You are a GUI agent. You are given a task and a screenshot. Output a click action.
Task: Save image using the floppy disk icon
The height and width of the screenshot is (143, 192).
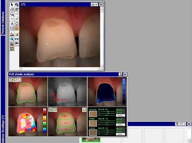[x=92, y=5]
